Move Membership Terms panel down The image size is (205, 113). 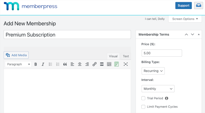(x=192, y=34)
